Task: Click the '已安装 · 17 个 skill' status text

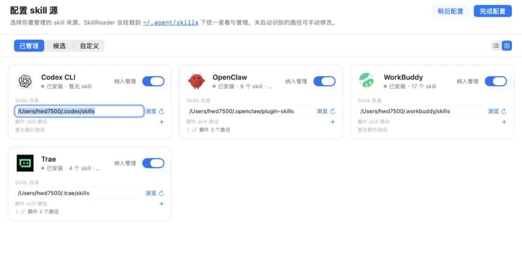Action: (x=412, y=86)
